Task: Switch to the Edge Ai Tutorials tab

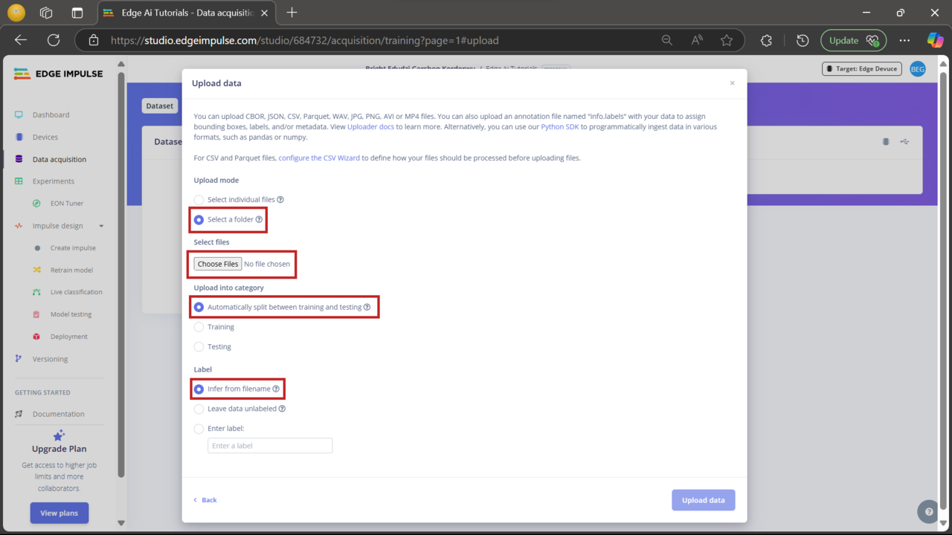Action: pos(186,13)
